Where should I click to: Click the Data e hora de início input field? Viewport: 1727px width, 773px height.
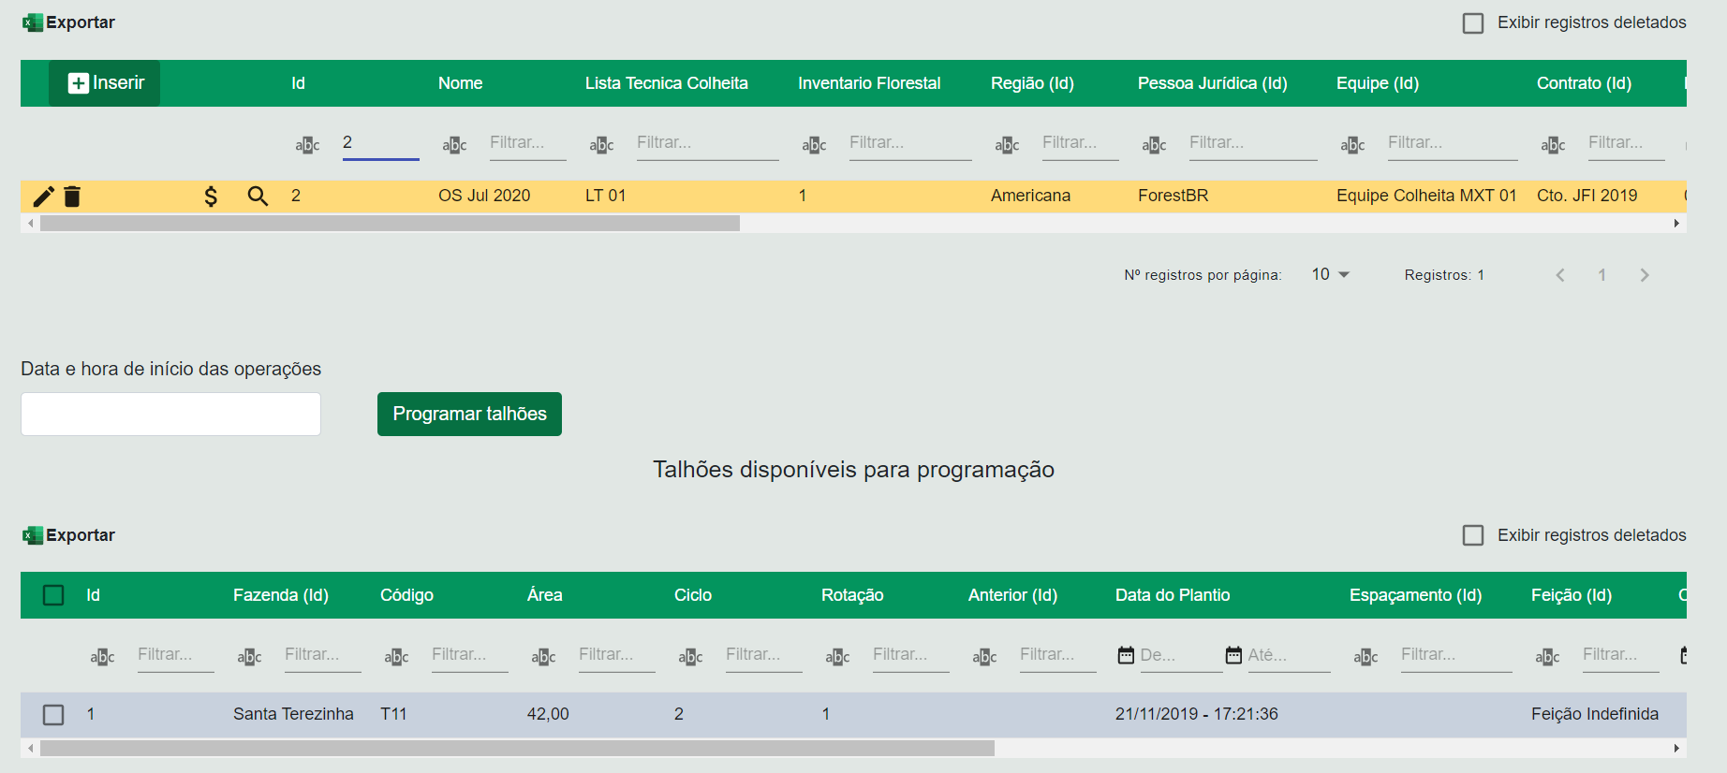[170, 414]
